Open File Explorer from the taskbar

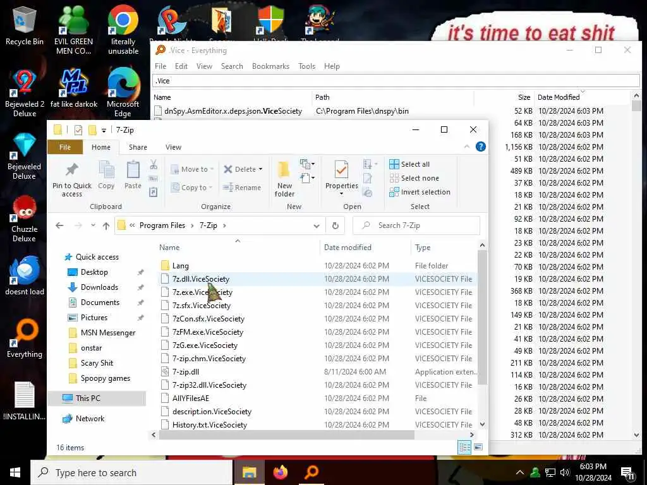pyautogui.click(x=249, y=472)
